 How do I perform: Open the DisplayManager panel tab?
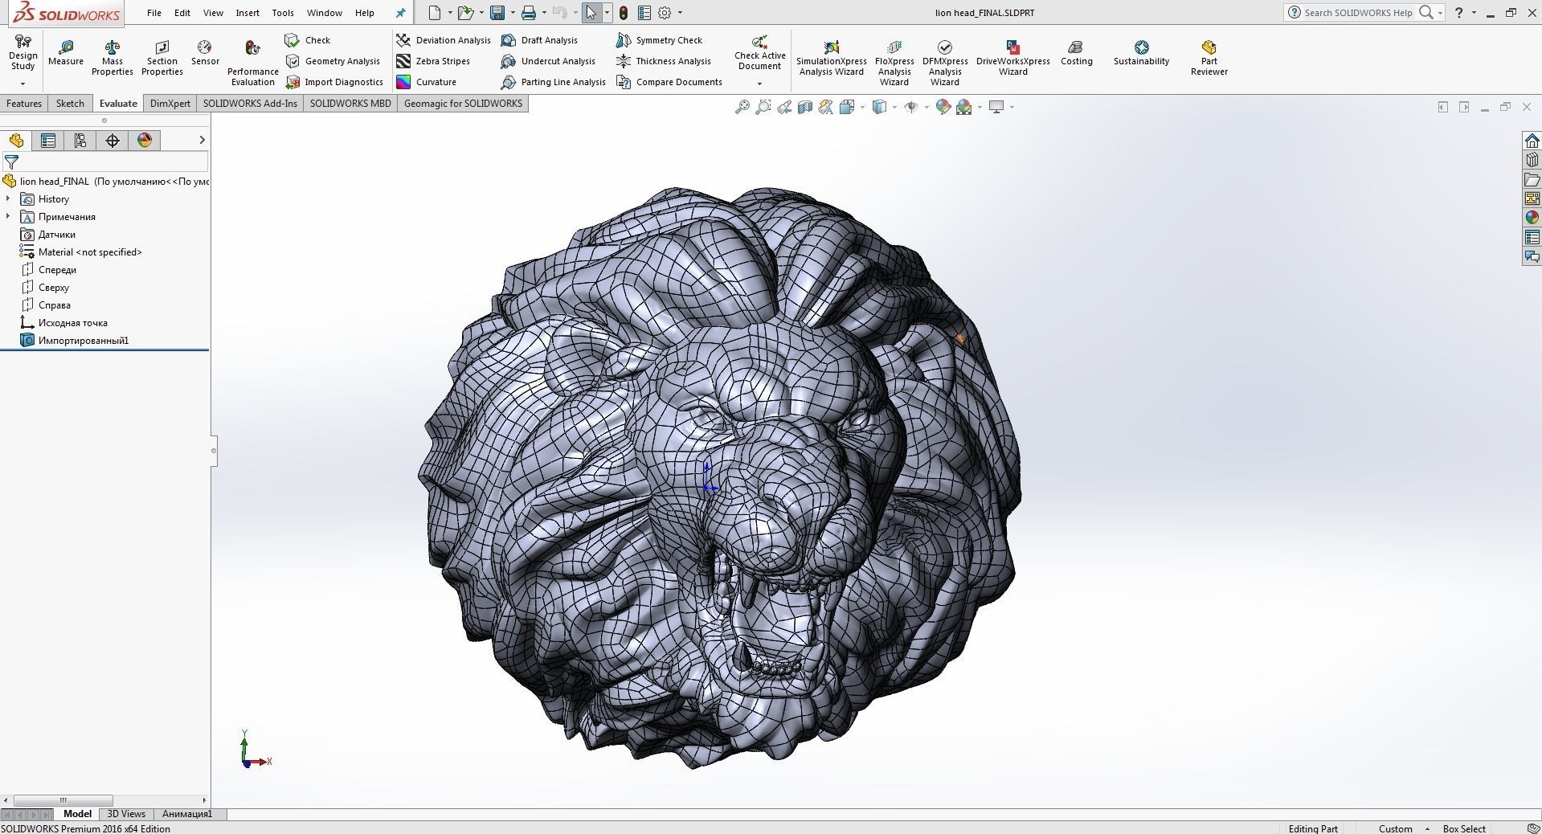tap(145, 141)
